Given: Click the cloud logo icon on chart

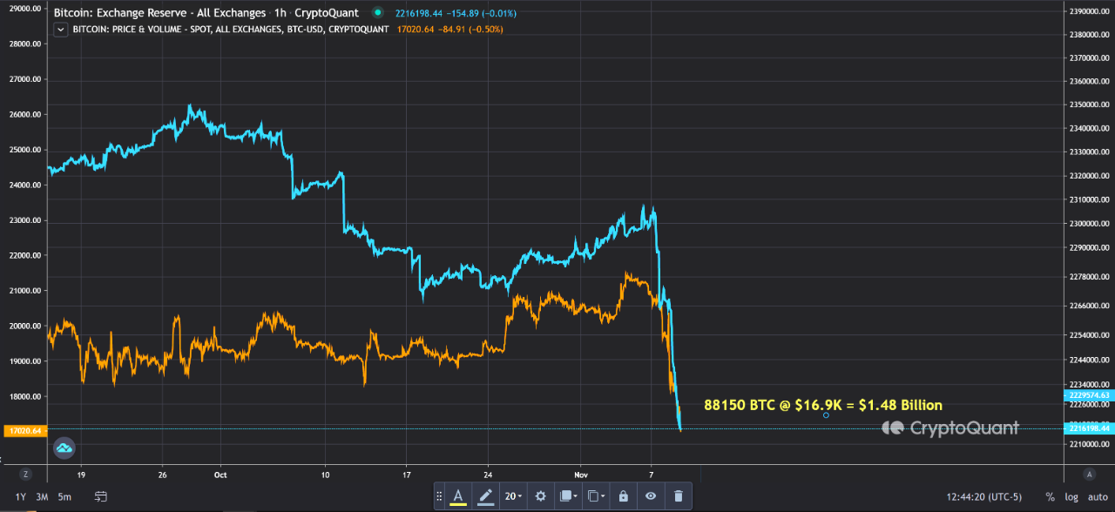Looking at the screenshot, I should [64, 448].
